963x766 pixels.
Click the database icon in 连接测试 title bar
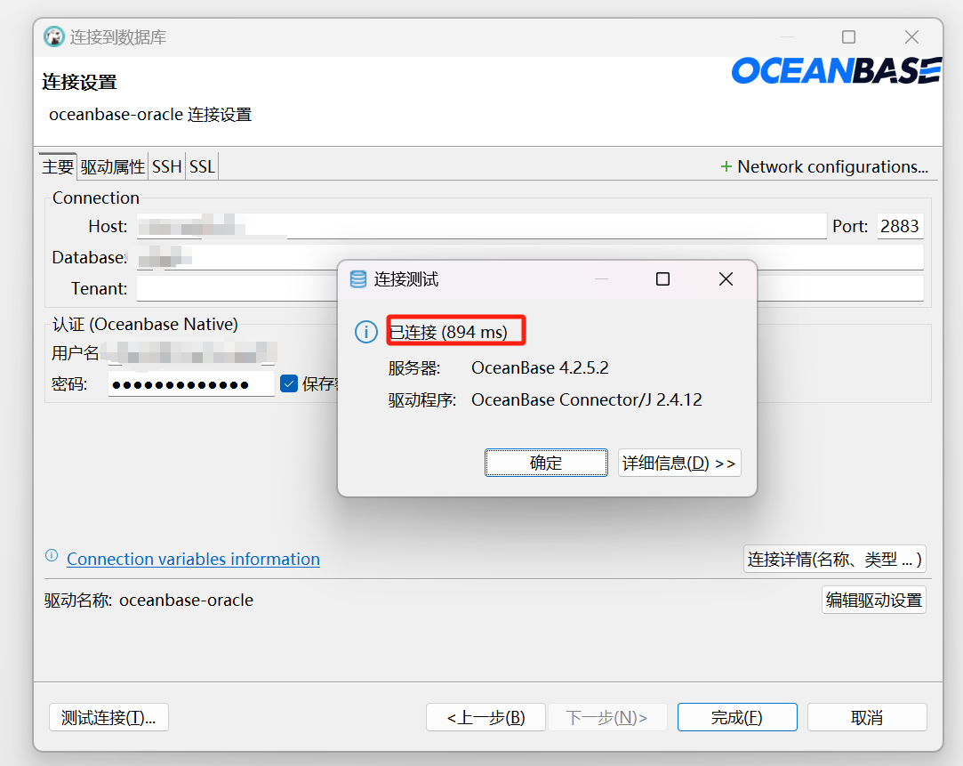coord(358,279)
